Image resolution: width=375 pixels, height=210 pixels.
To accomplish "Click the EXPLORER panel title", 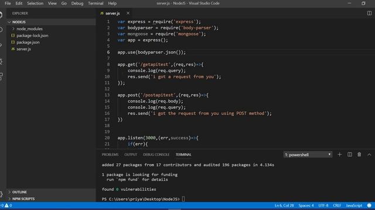I will (x=20, y=13).
